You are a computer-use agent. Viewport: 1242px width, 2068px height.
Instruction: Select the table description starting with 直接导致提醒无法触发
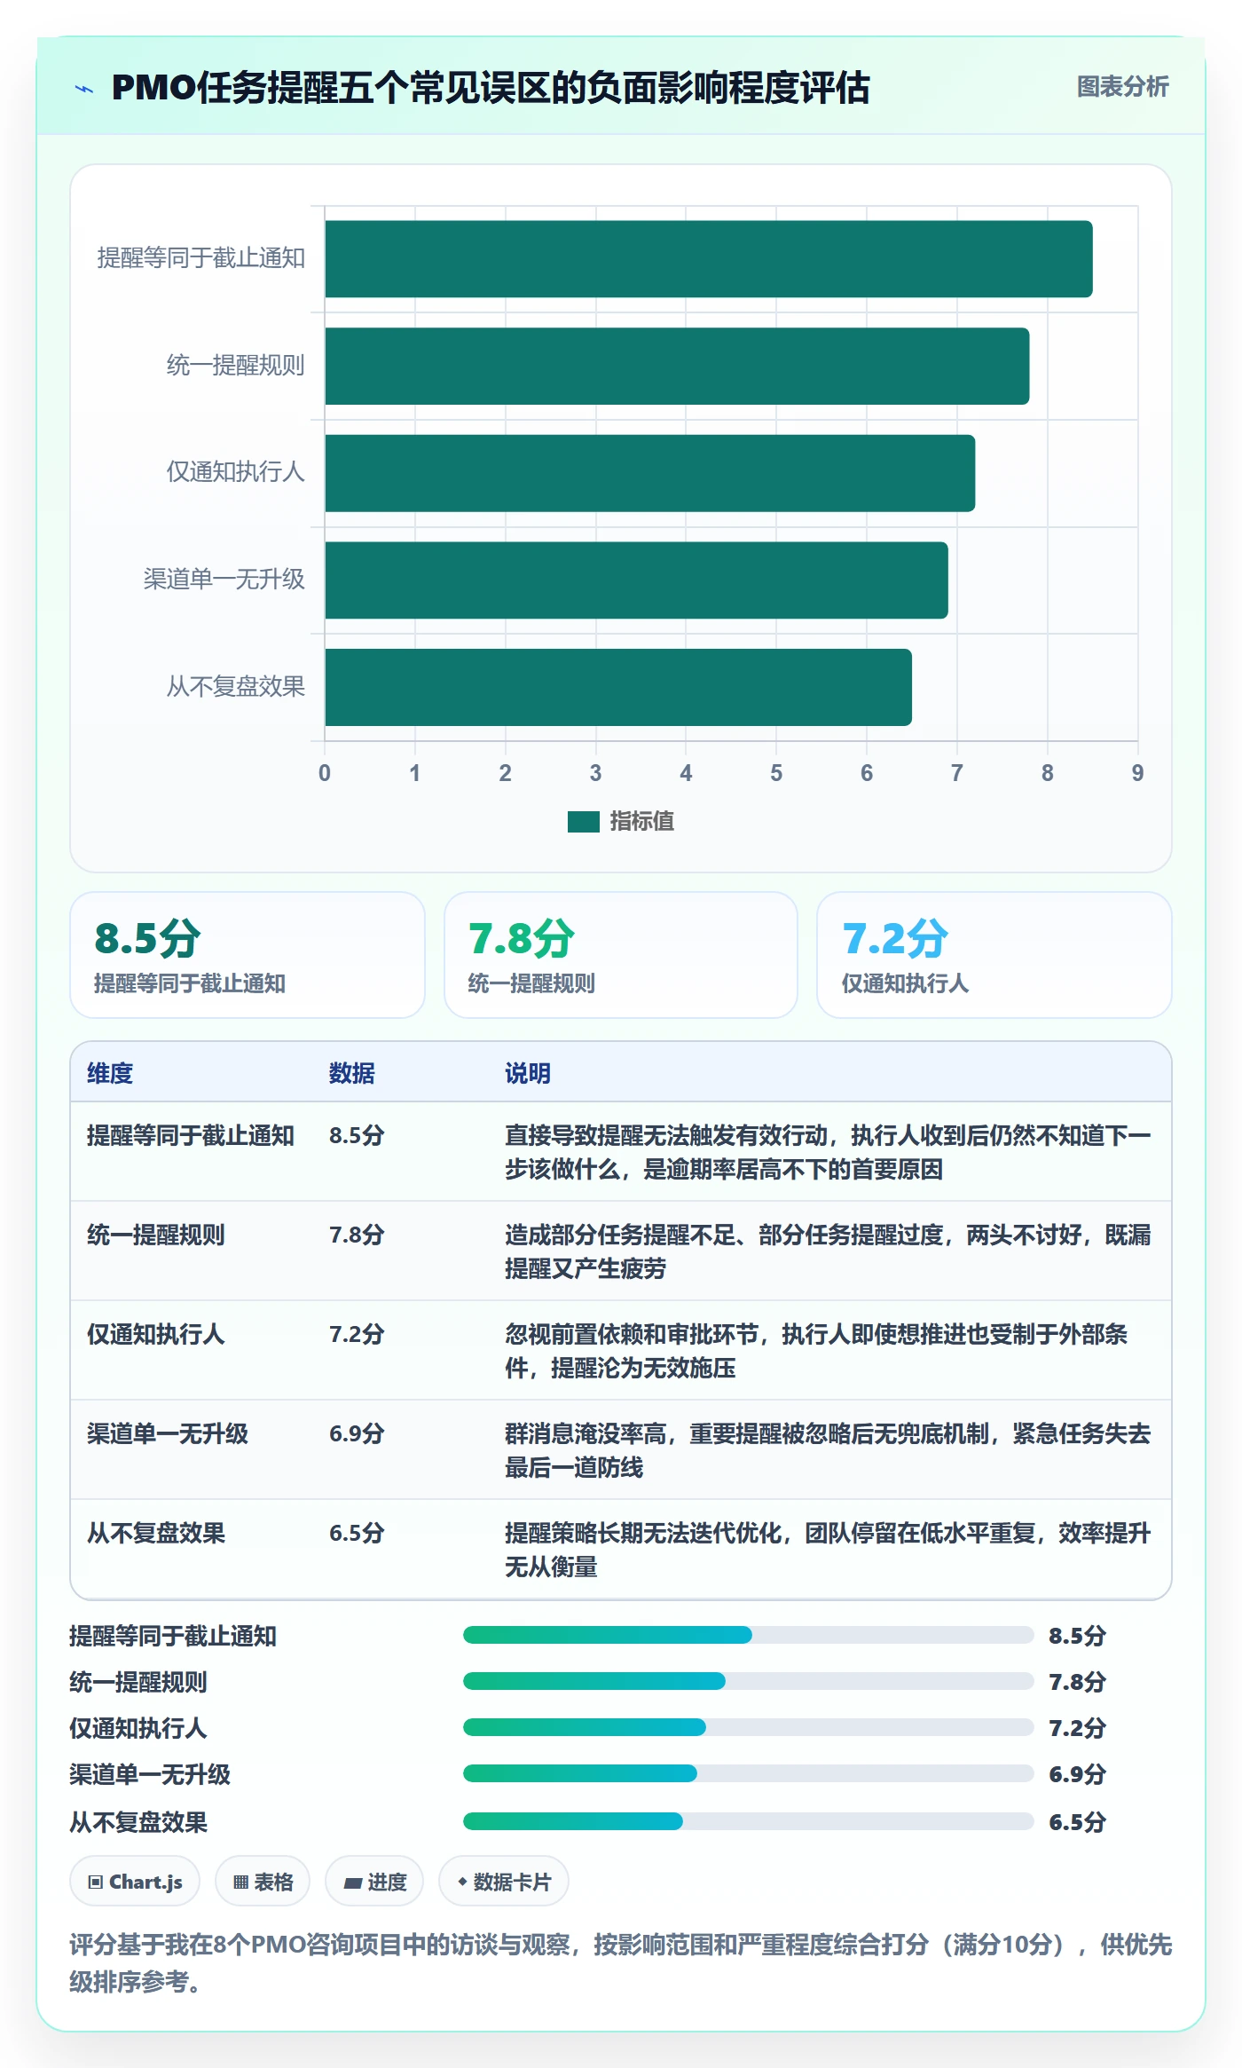tap(828, 1152)
